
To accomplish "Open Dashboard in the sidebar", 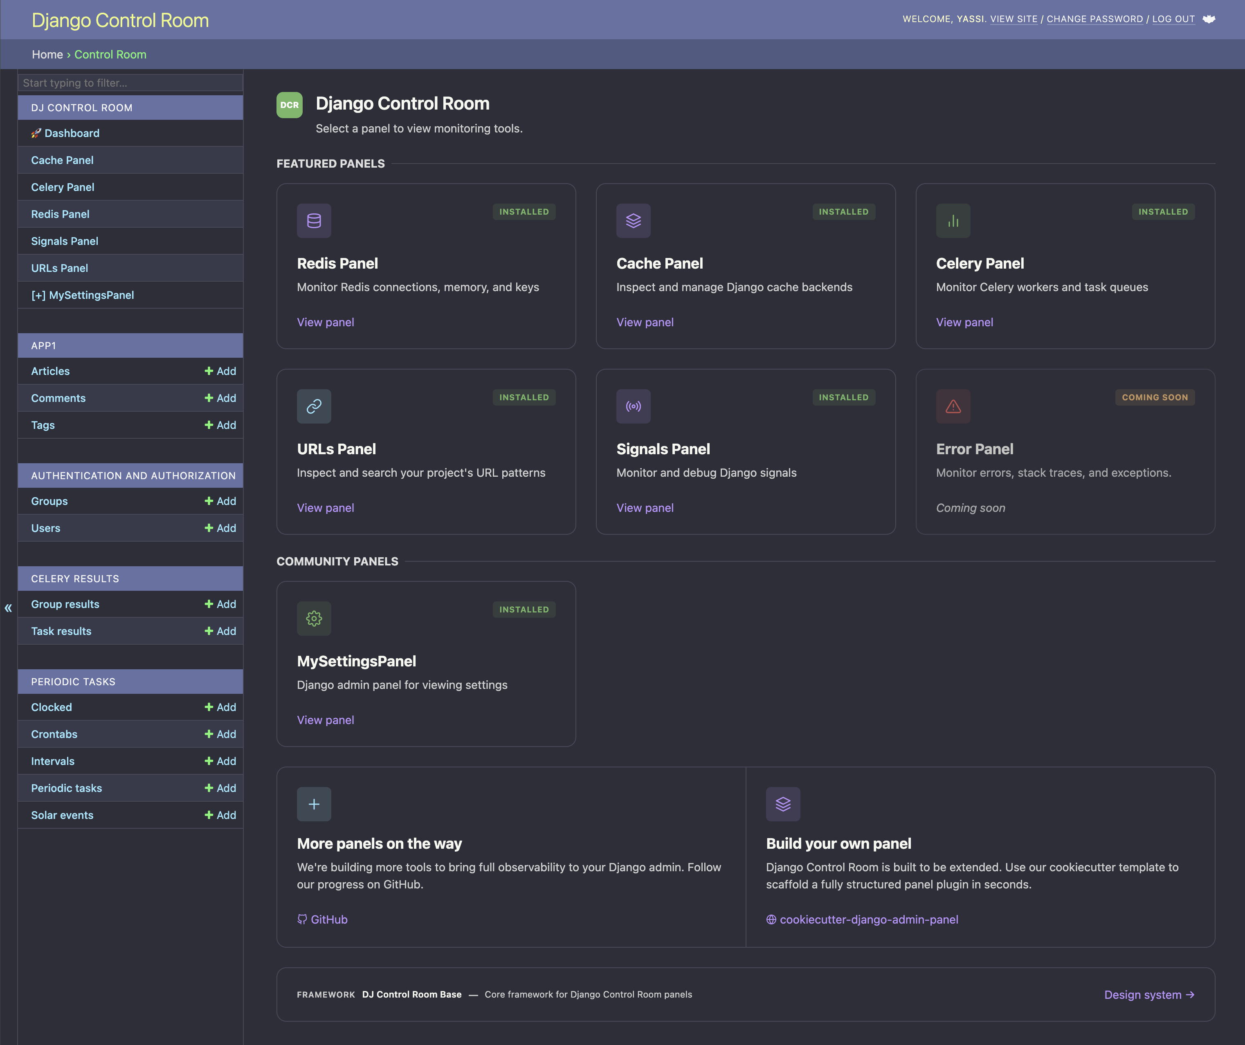I will pyautogui.click(x=65, y=133).
